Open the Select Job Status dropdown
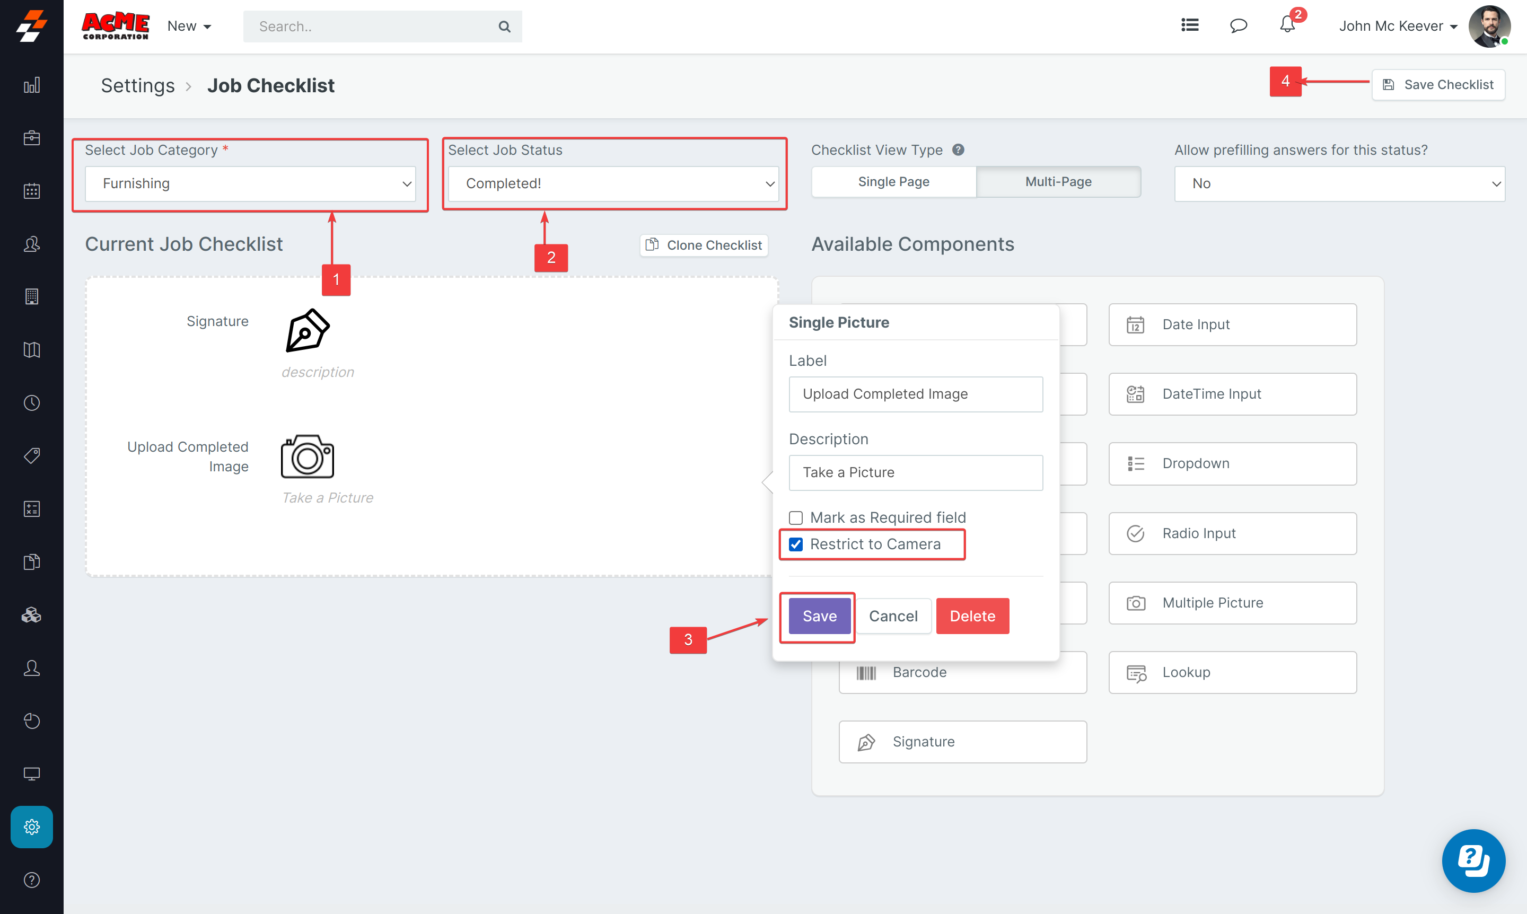 [x=613, y=183]
